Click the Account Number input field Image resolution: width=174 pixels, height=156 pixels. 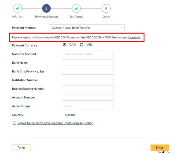coord(88,97)
